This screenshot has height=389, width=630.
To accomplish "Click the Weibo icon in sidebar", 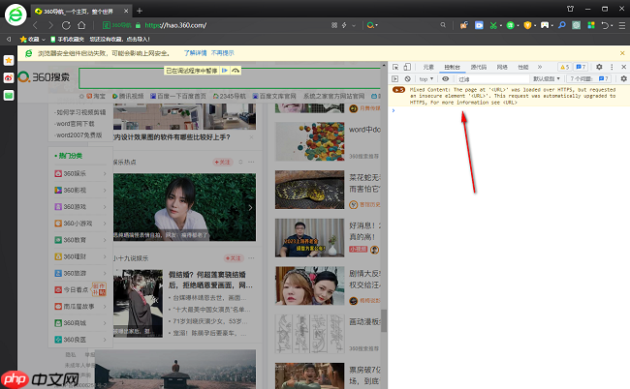I will (x=9, y=77).
